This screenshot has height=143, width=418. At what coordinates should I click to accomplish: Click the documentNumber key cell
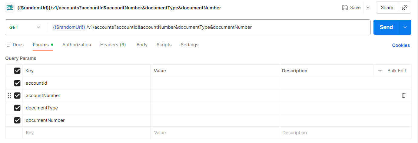(x=86, y=120)
